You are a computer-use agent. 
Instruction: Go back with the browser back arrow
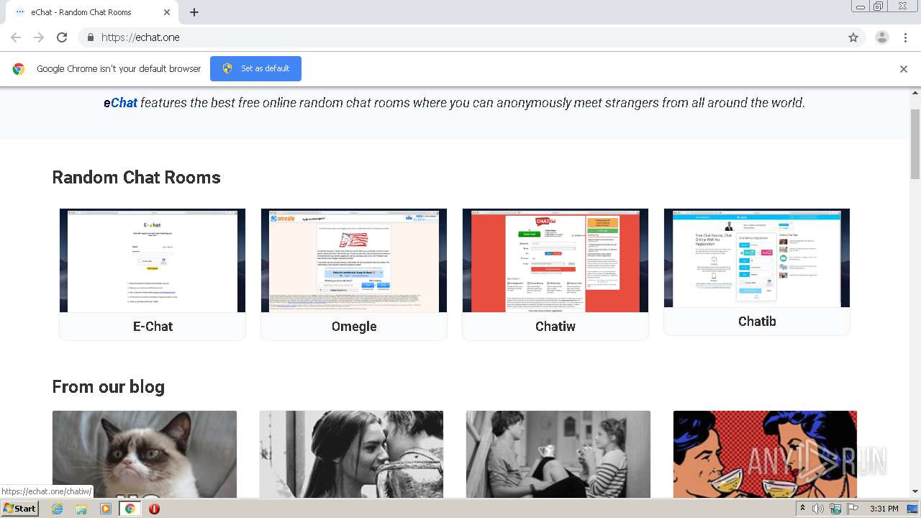[x=16, y=37]
